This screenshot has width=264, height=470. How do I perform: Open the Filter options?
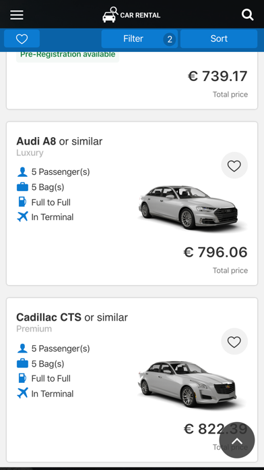click(139, 38)
